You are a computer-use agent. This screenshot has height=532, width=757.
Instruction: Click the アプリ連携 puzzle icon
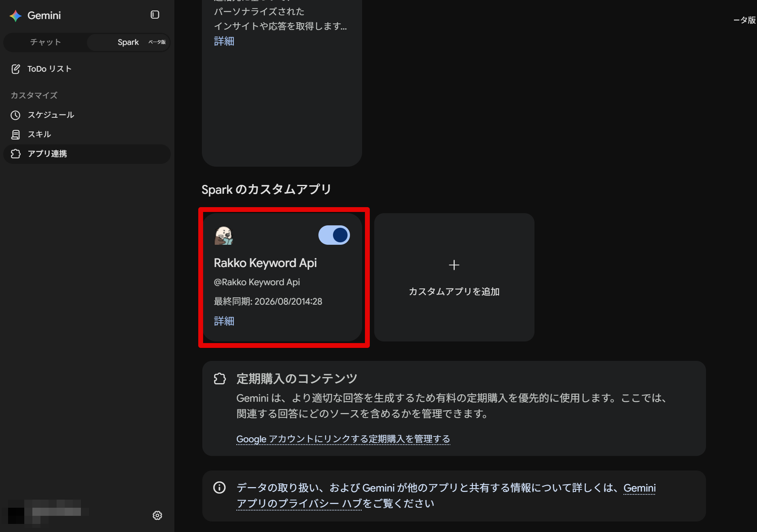[15, 154]
